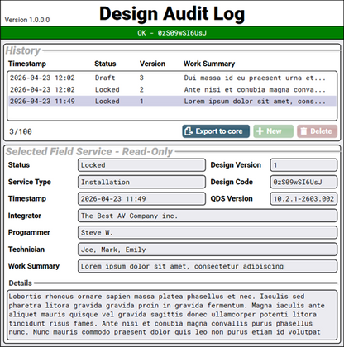Screen dimensions: 344x347
Task: Click the Design Code field
Action: [303, 182]
